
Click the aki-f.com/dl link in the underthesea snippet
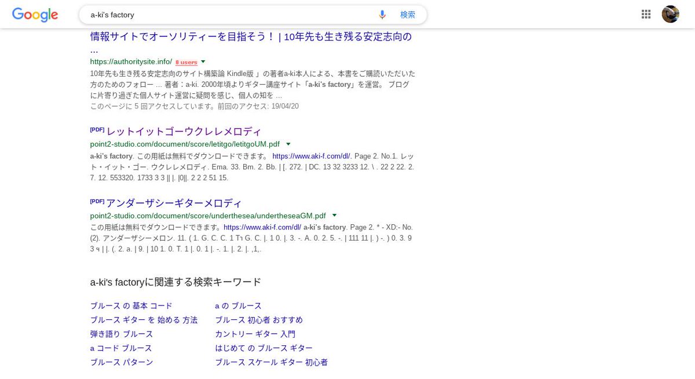262,227
